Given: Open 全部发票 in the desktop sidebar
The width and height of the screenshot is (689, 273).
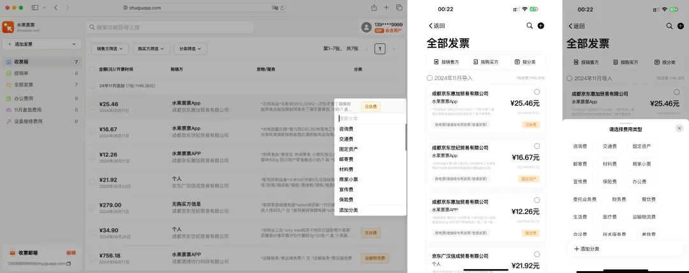Looking at the screenshot, I should [41, 85].
